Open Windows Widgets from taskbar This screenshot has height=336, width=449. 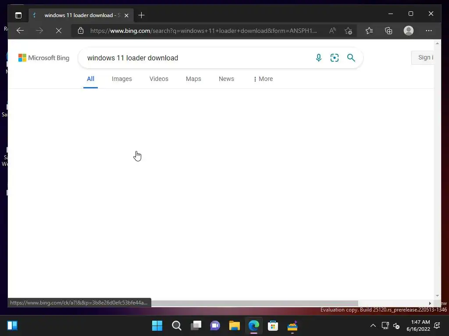(12, 325)
